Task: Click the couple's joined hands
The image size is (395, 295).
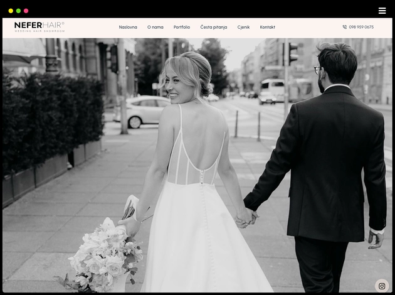Action: (x=246, y=217)
